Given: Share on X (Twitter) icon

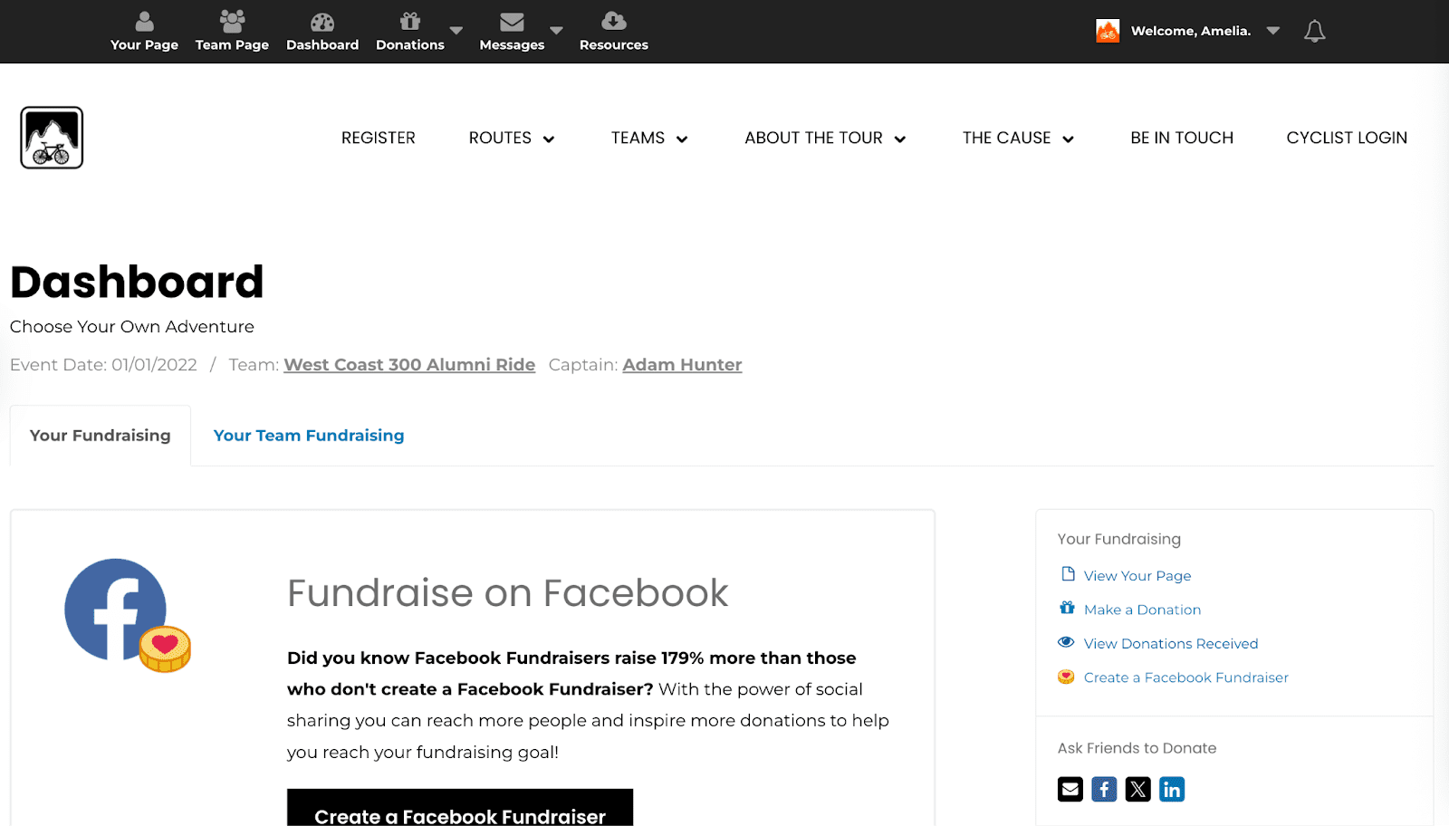Looking at the screenshot, I should [1137, 790].
